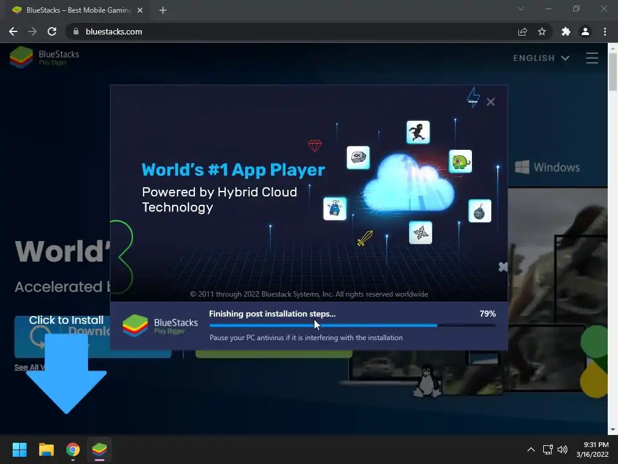This screenshot has width=618, height=464.
Task: Click the Linux penguin icon on the webpage
Action: tap(427, 382)
